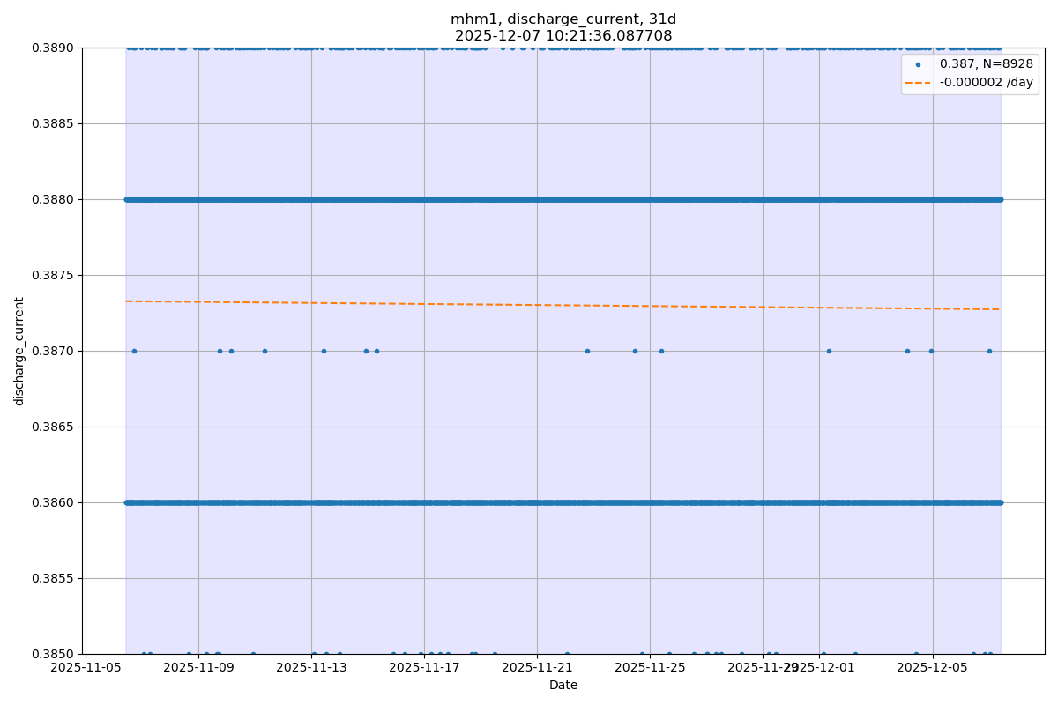Click the y-axis label "discharge_current"
The width and height of the screenshot is (1058, 705).
(x=19, y=351)
